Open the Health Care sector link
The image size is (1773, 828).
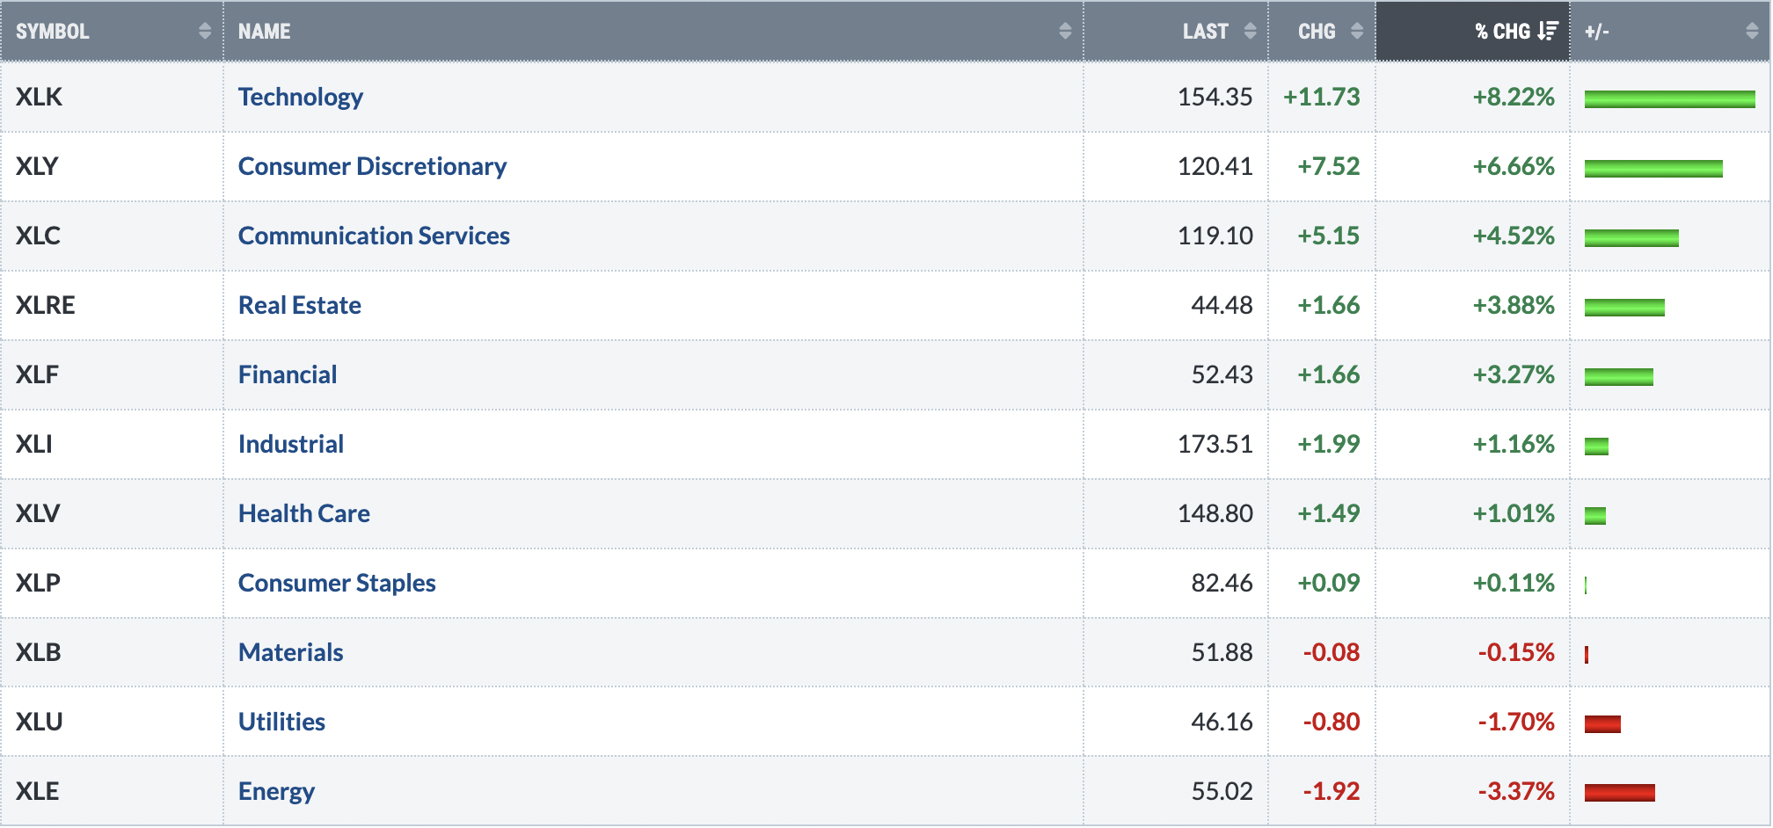pos(304,513)
